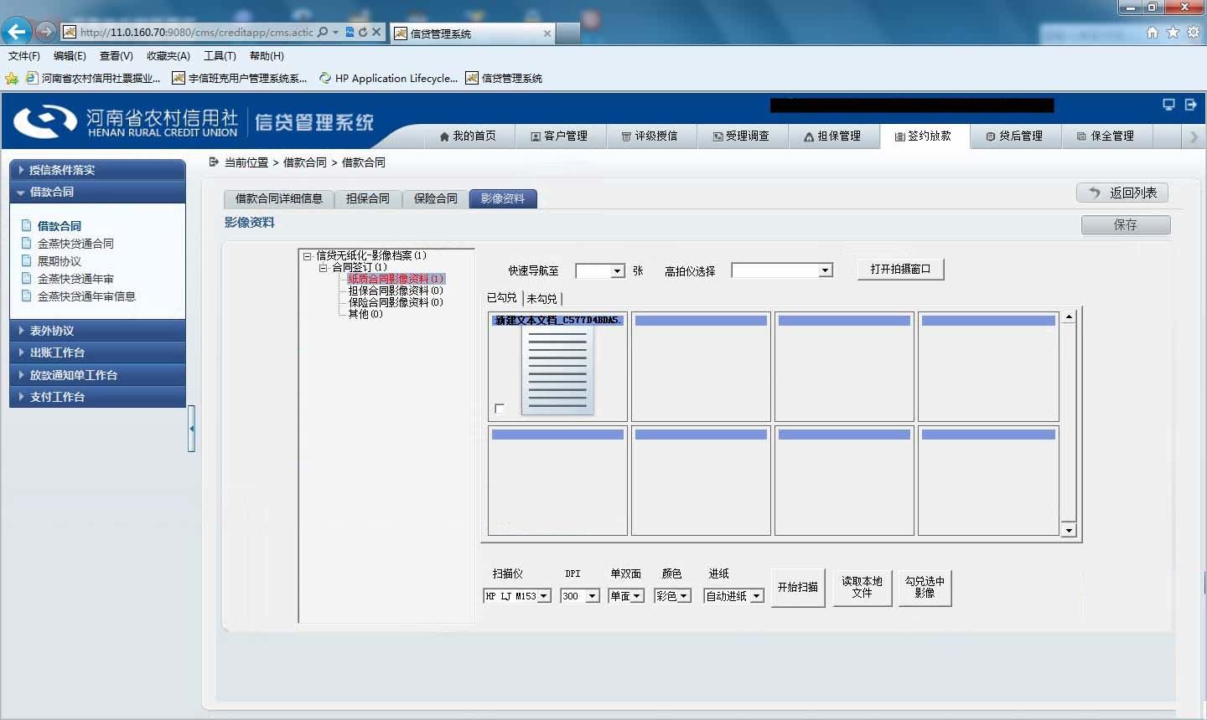Click the browser forward arrow button
Viewport: 1207px width, 720px height.
(x=45, y=32)
